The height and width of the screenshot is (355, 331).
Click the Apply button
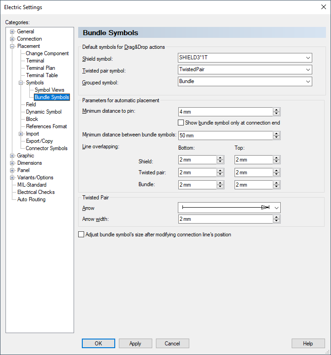(x=135, y=344)
